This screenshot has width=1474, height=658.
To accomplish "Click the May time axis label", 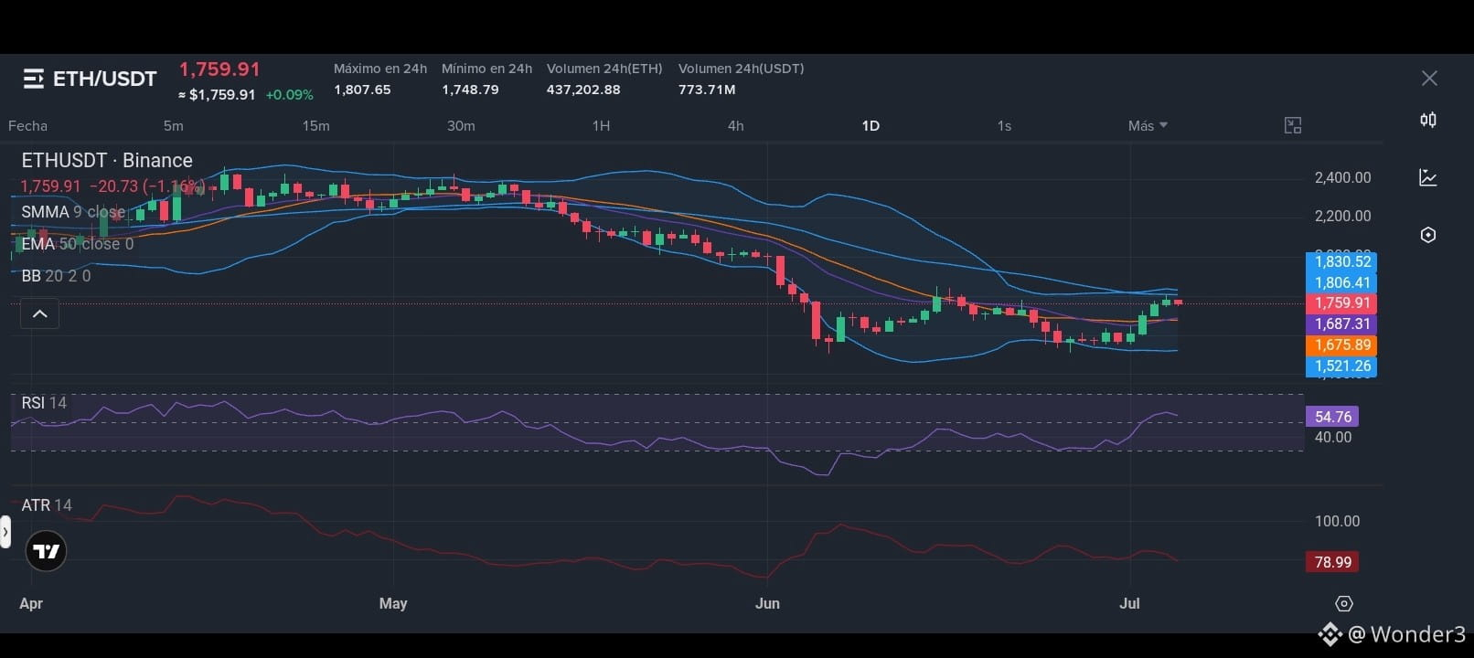I will (x=393, y=603).
